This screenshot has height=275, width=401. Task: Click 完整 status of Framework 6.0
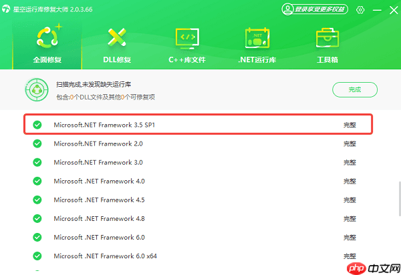350,237
